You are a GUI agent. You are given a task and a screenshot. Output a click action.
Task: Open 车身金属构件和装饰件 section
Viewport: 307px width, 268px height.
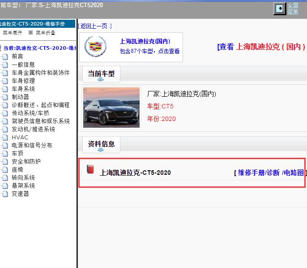(41, 73)
